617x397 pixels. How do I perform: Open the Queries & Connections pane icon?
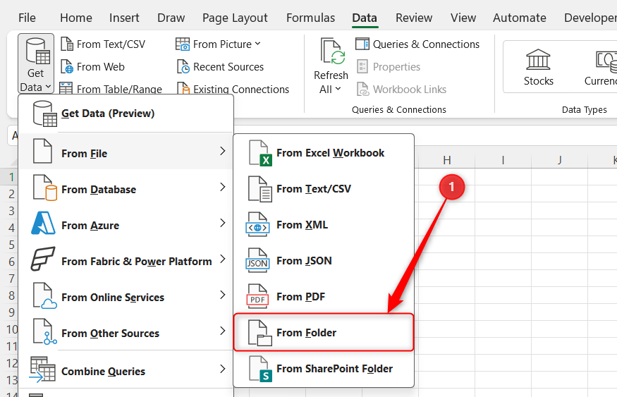click(x=362, y=44)
